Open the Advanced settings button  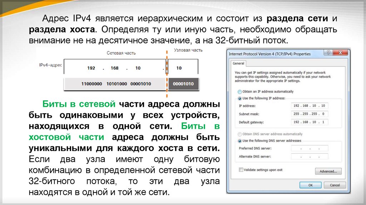[x=328, y=171]
